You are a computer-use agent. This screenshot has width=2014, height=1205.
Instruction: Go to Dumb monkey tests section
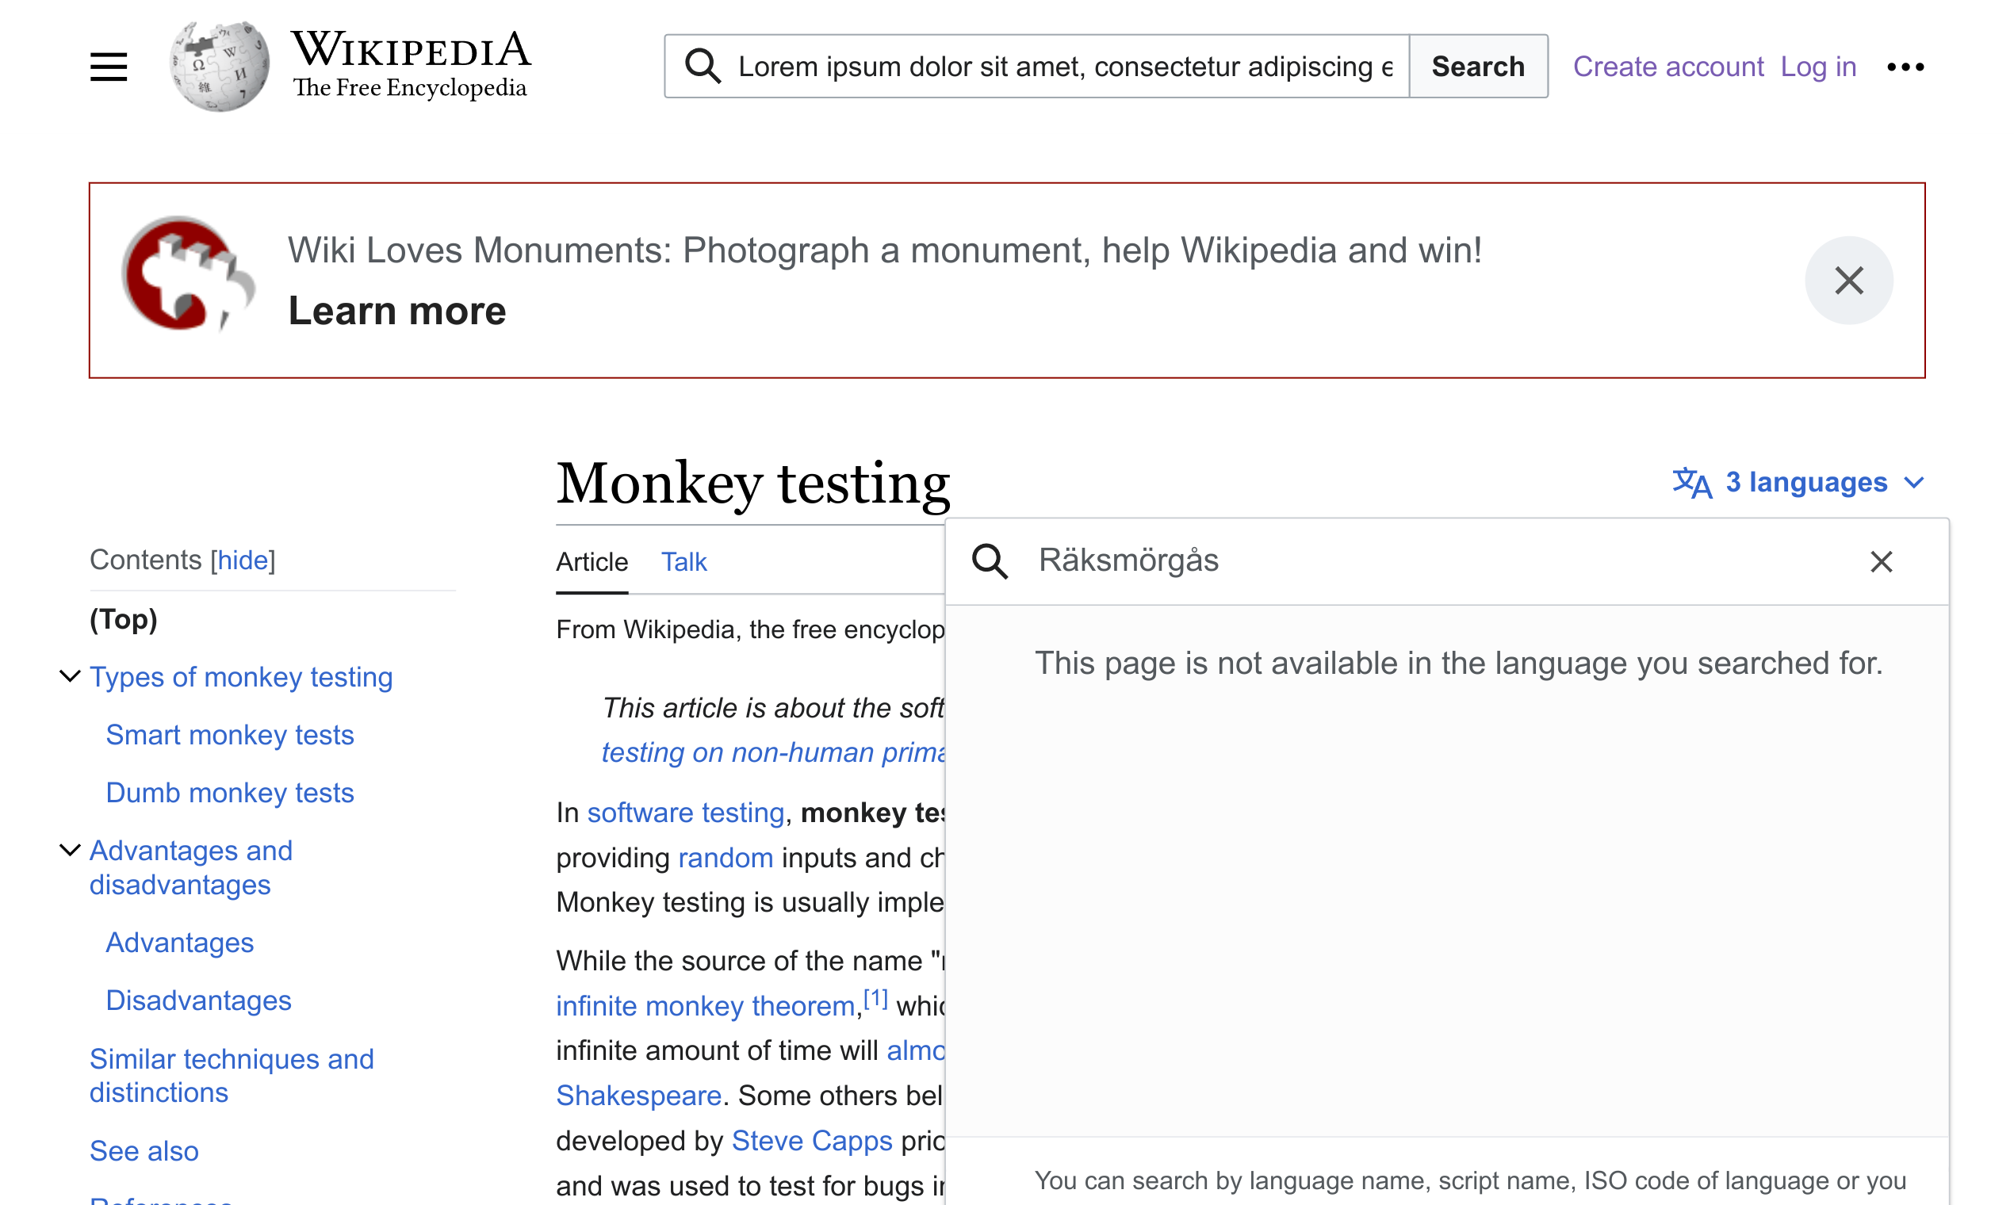(x=230, y=793)
